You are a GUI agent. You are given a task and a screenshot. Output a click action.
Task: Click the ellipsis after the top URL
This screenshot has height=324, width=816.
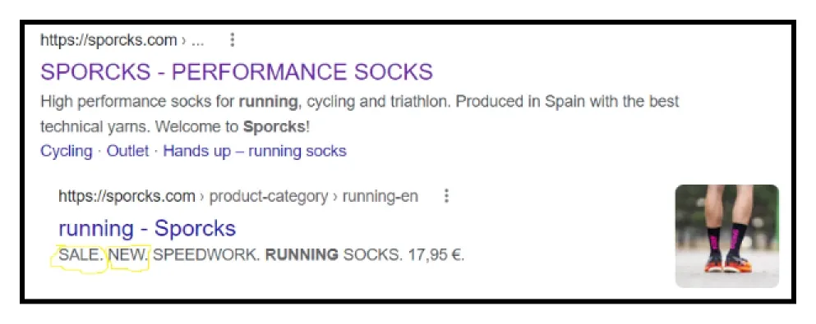coord(198,41)
